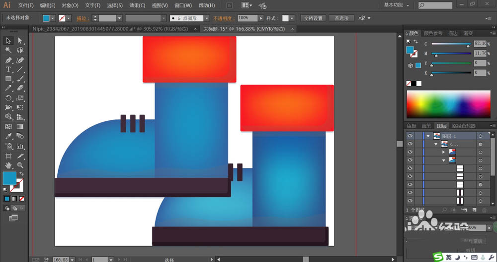Viewport: 497px width, 262px height.
Task: Pick a color from the spectrum bar
Action: pyautogui.click(x=448, y=105)
